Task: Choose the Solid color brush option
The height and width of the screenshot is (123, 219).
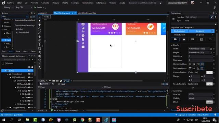Action: pyautogui.click(x=184, y=40)
